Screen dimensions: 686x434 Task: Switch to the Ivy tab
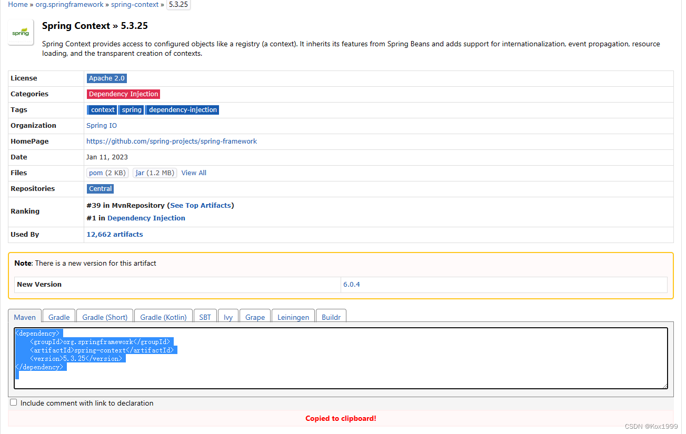click(x=228, y=317)
